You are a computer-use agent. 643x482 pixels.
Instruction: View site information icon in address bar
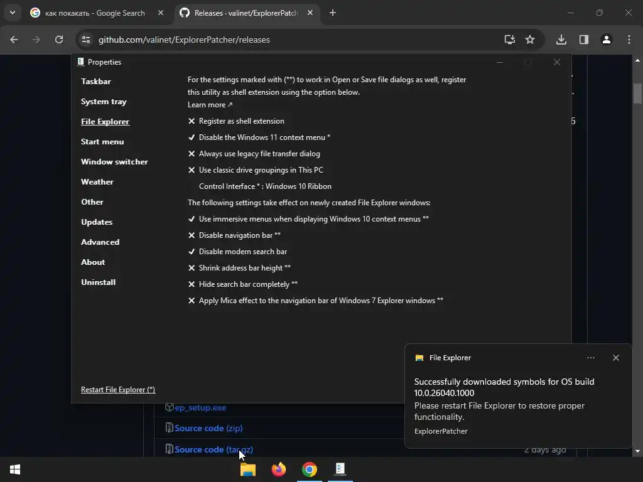86,40
